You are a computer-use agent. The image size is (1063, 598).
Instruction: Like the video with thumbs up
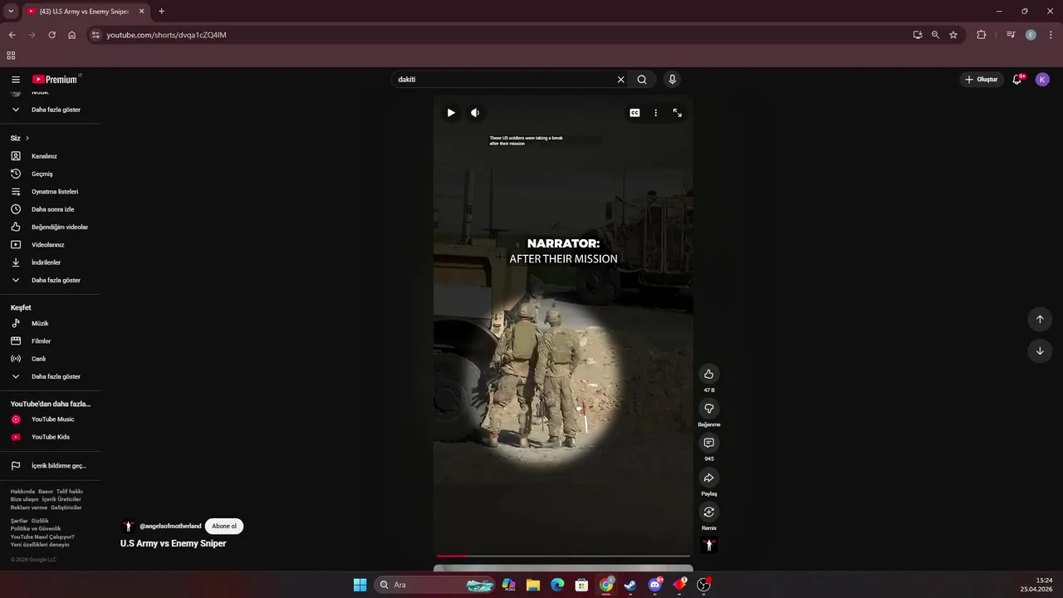[708, 374]
